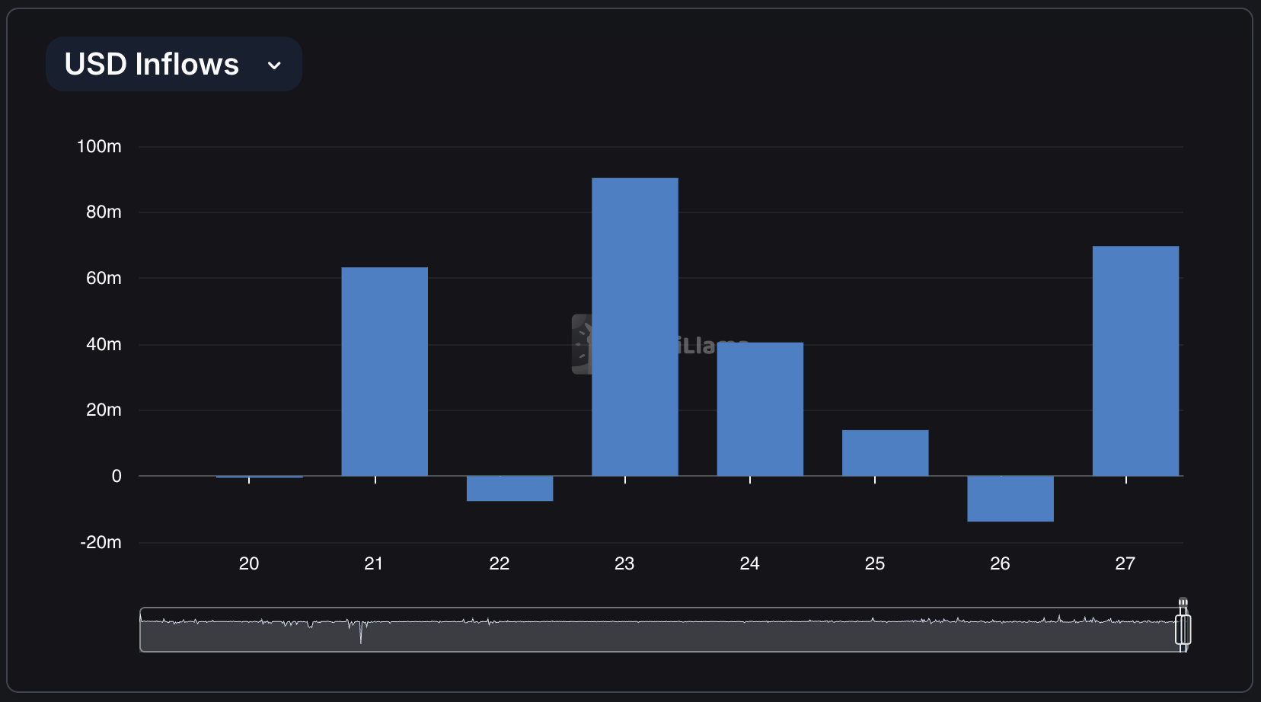Select the negative bar at date 26
Viewport: 1261px width, 702px height.
(1010, 497)
